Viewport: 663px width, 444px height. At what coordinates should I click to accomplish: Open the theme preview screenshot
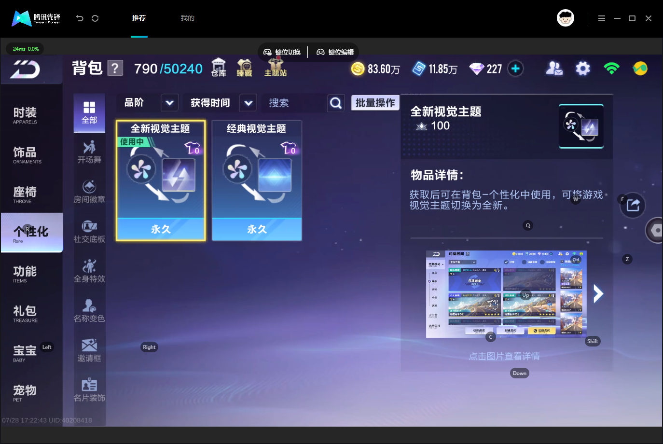506,294
